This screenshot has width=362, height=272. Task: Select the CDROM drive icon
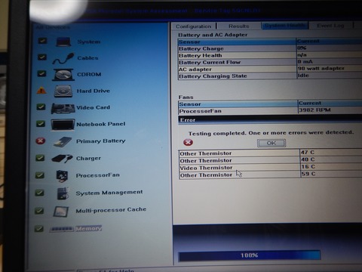click(x=63, y=75)
